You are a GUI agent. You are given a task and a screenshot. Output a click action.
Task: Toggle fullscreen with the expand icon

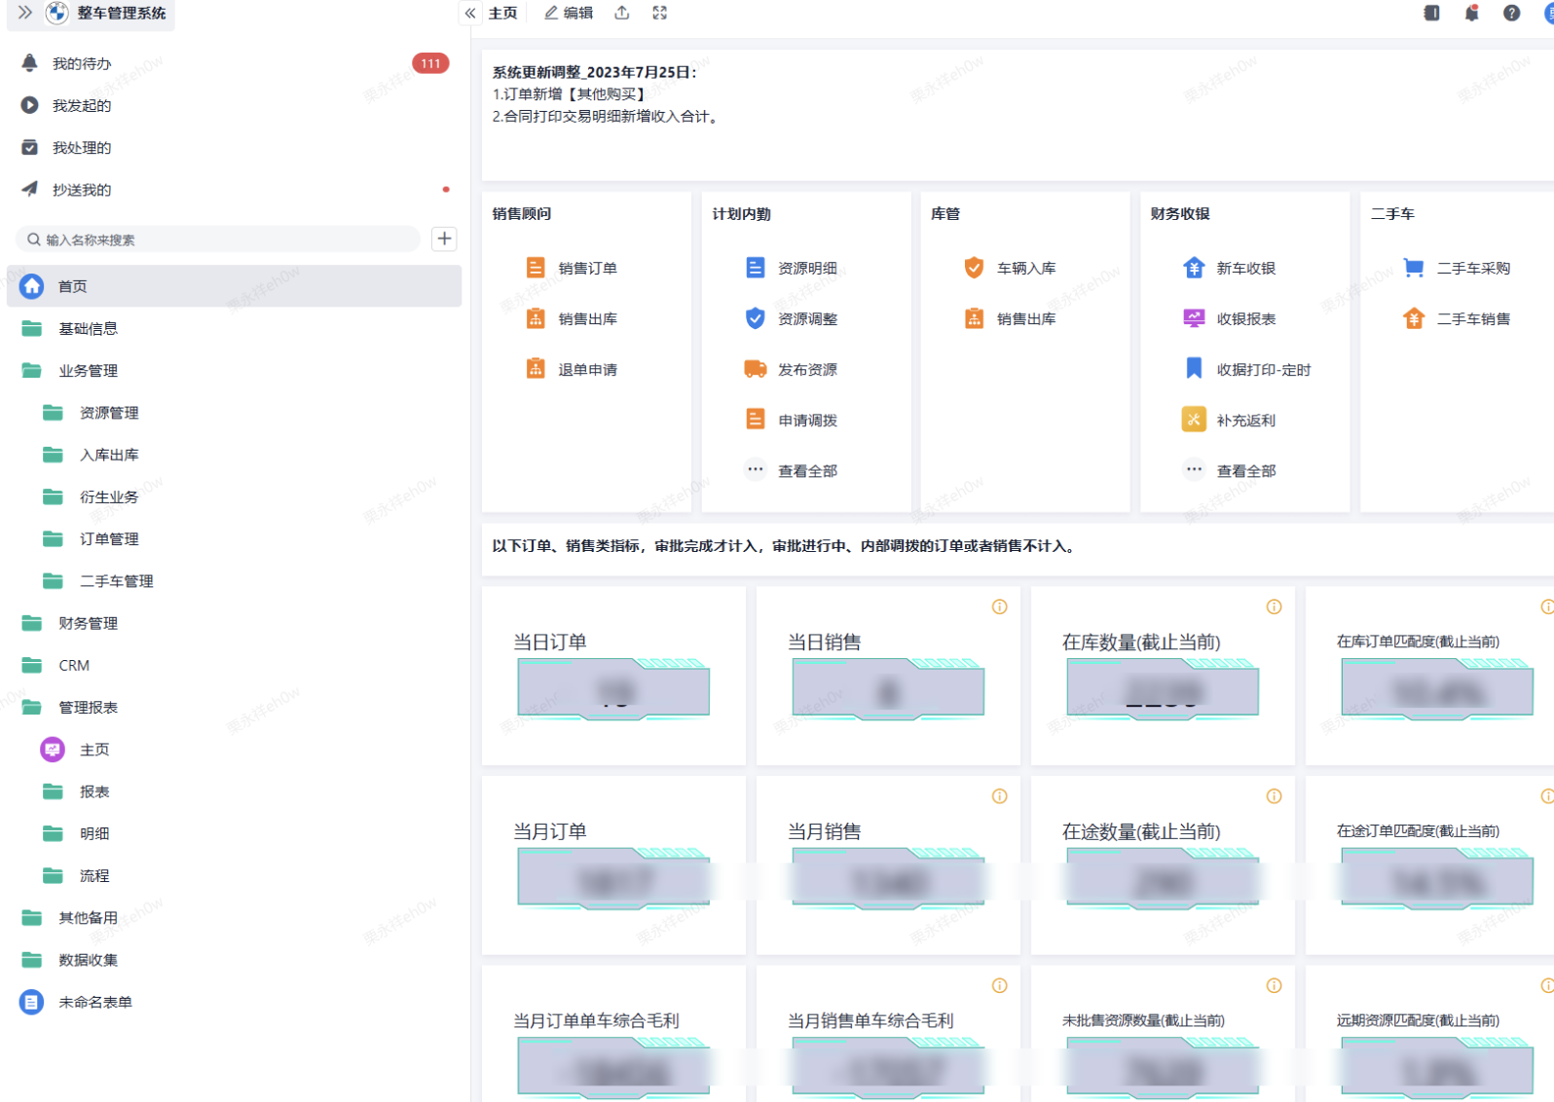point(660,13)
